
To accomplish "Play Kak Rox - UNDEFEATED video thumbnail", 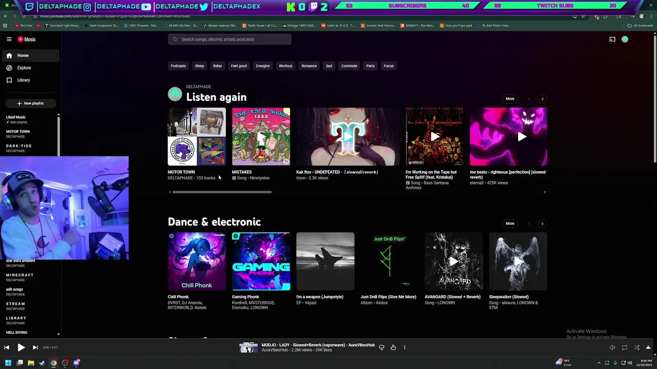I will pyautogui.click(x=347, y=136).
